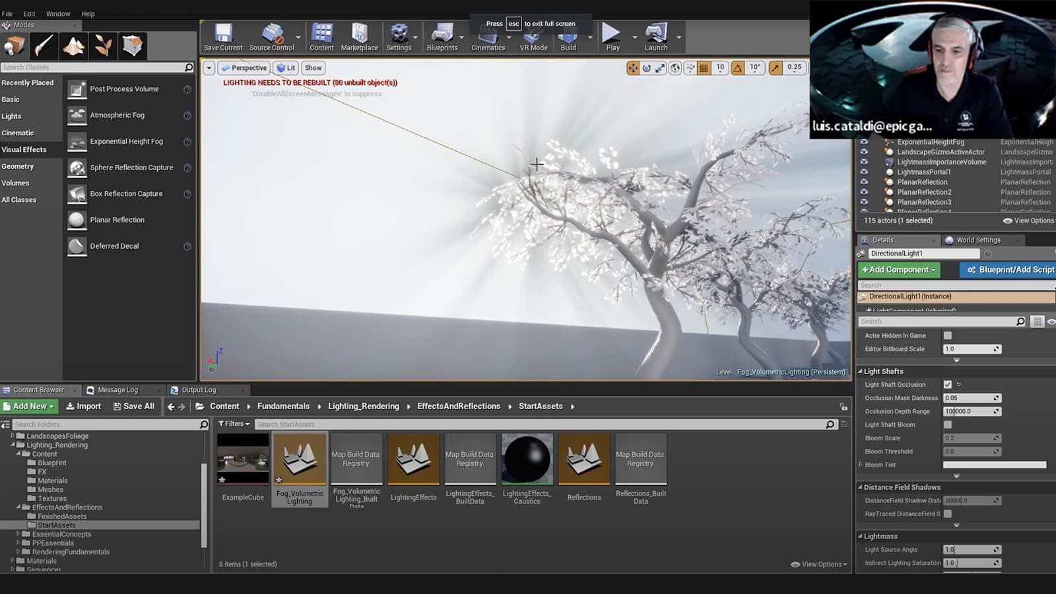
Task: Click the Show viewport button
Action: pyautogui.click(x=313, y=68)
